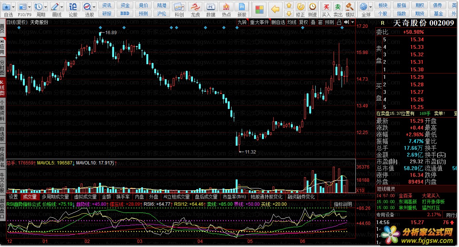Expand the 周期 period dropdown arrow
The width and height of the screenshot is (459, 247).
point(46,7)
